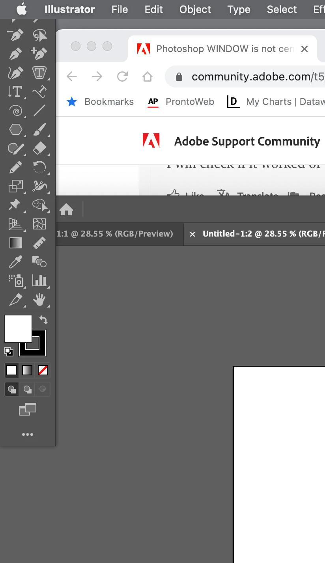
Task: Select the Mesh tool
Action: point(39,224)
